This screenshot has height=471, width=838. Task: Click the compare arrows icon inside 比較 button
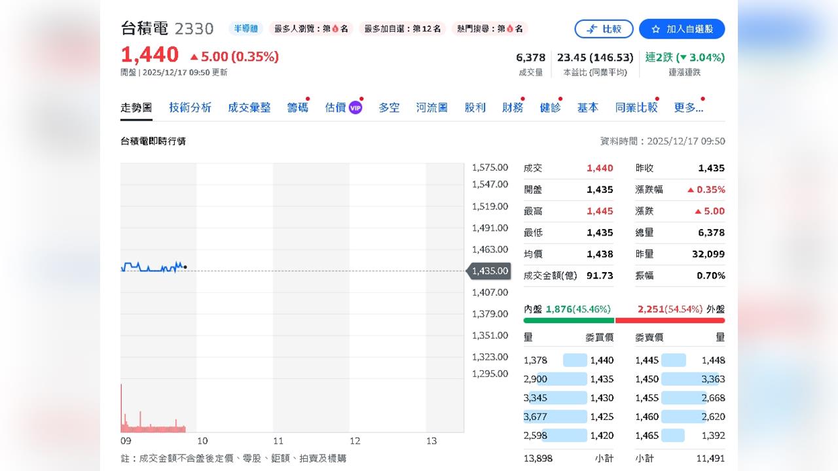(592, 29)
